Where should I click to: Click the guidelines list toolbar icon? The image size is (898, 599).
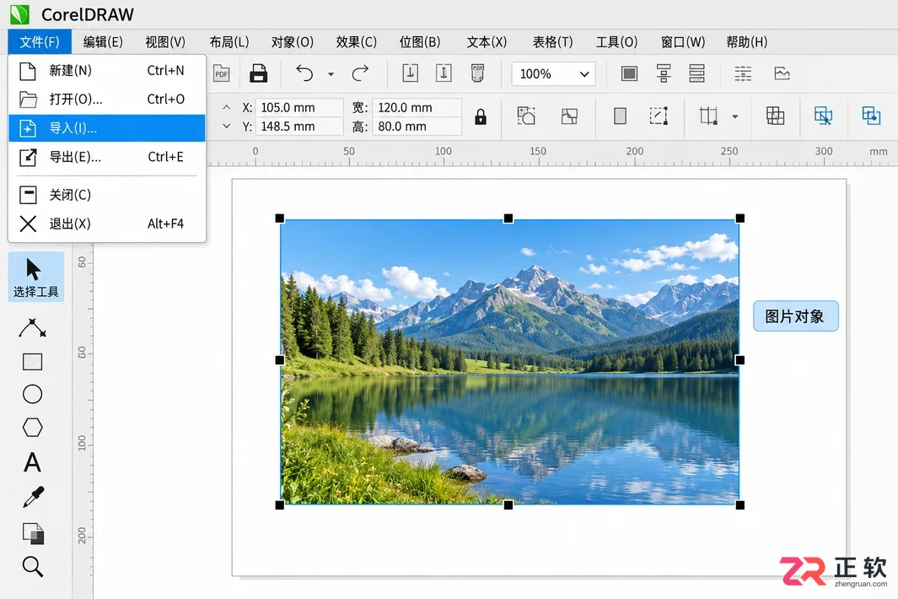tap(743, 73)
